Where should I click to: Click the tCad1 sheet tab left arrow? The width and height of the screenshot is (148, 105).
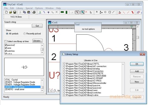point(50,91)
